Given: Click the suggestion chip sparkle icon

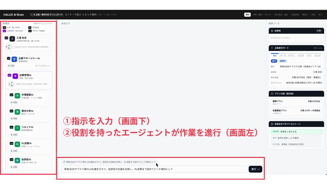Looking at the screenshot, I should 64,162.
